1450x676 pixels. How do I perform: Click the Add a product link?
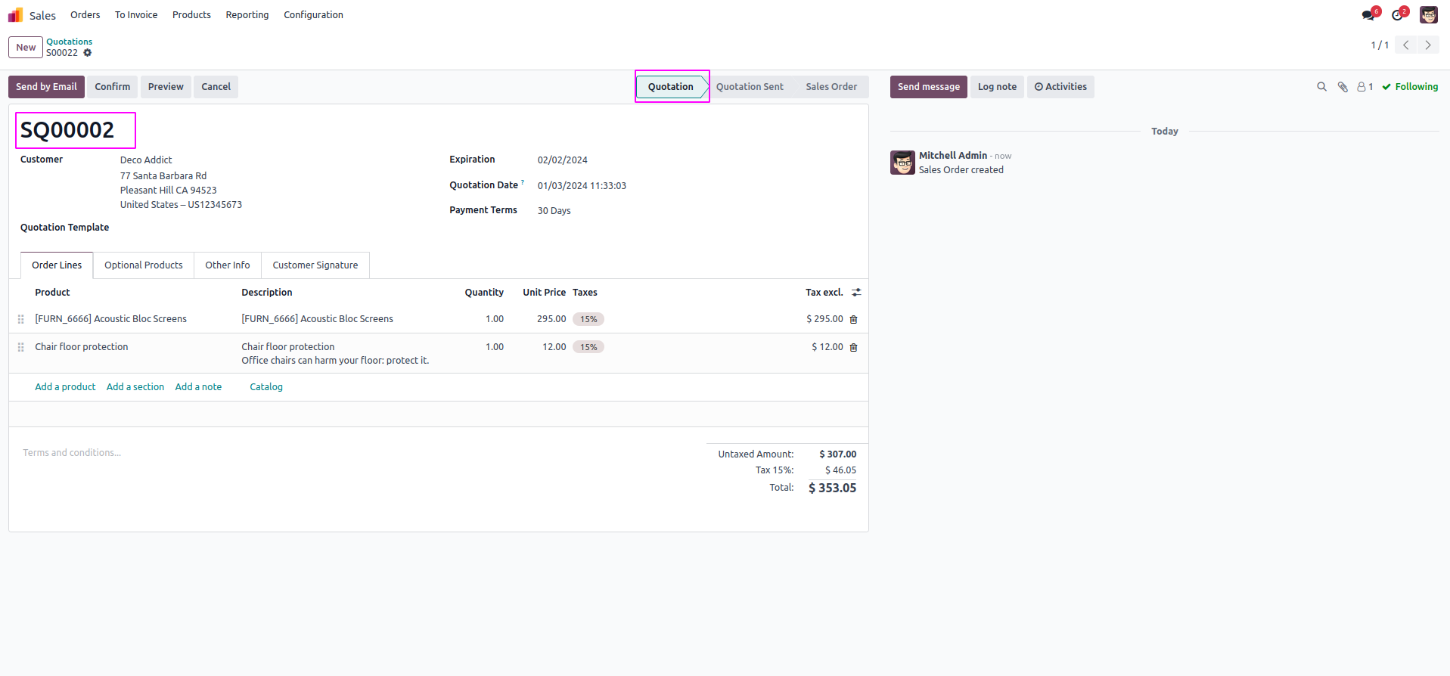pos(65,387)
